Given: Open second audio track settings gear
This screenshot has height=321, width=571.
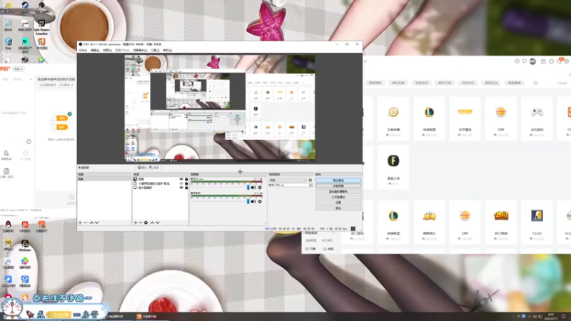Looking at the screenshot, I should 260,201.
